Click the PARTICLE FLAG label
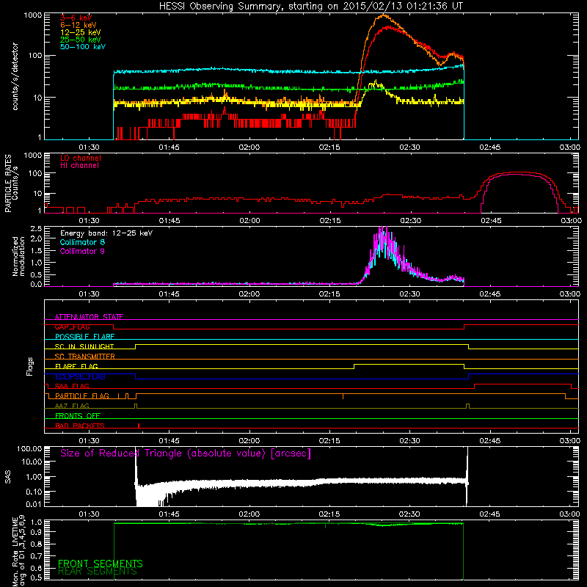This screenshot has height=587, width=587. pyautogui.click(x=82, y=396)
